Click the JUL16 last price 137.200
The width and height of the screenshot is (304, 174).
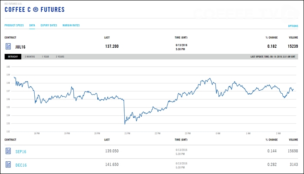click(x=112, y=46)
